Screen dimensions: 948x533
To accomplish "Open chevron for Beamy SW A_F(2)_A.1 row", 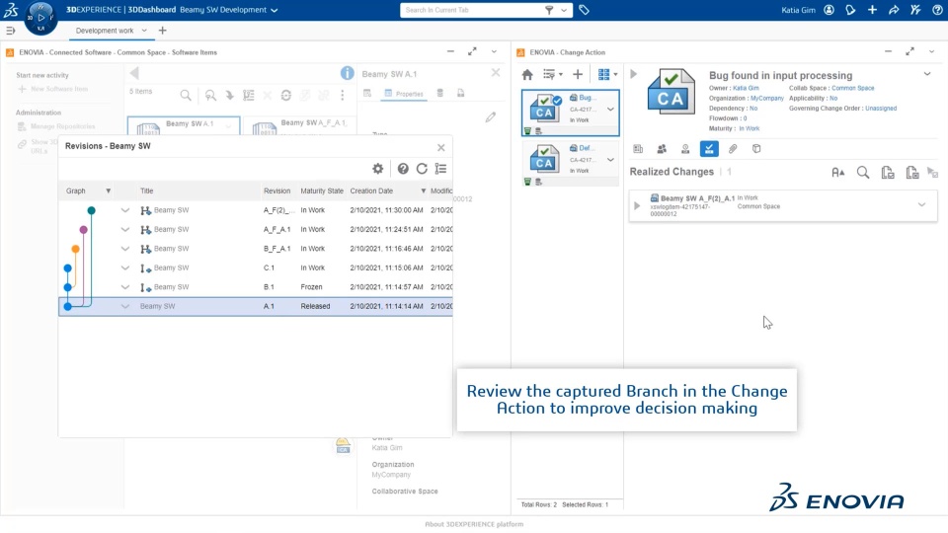I will (921, 205).
